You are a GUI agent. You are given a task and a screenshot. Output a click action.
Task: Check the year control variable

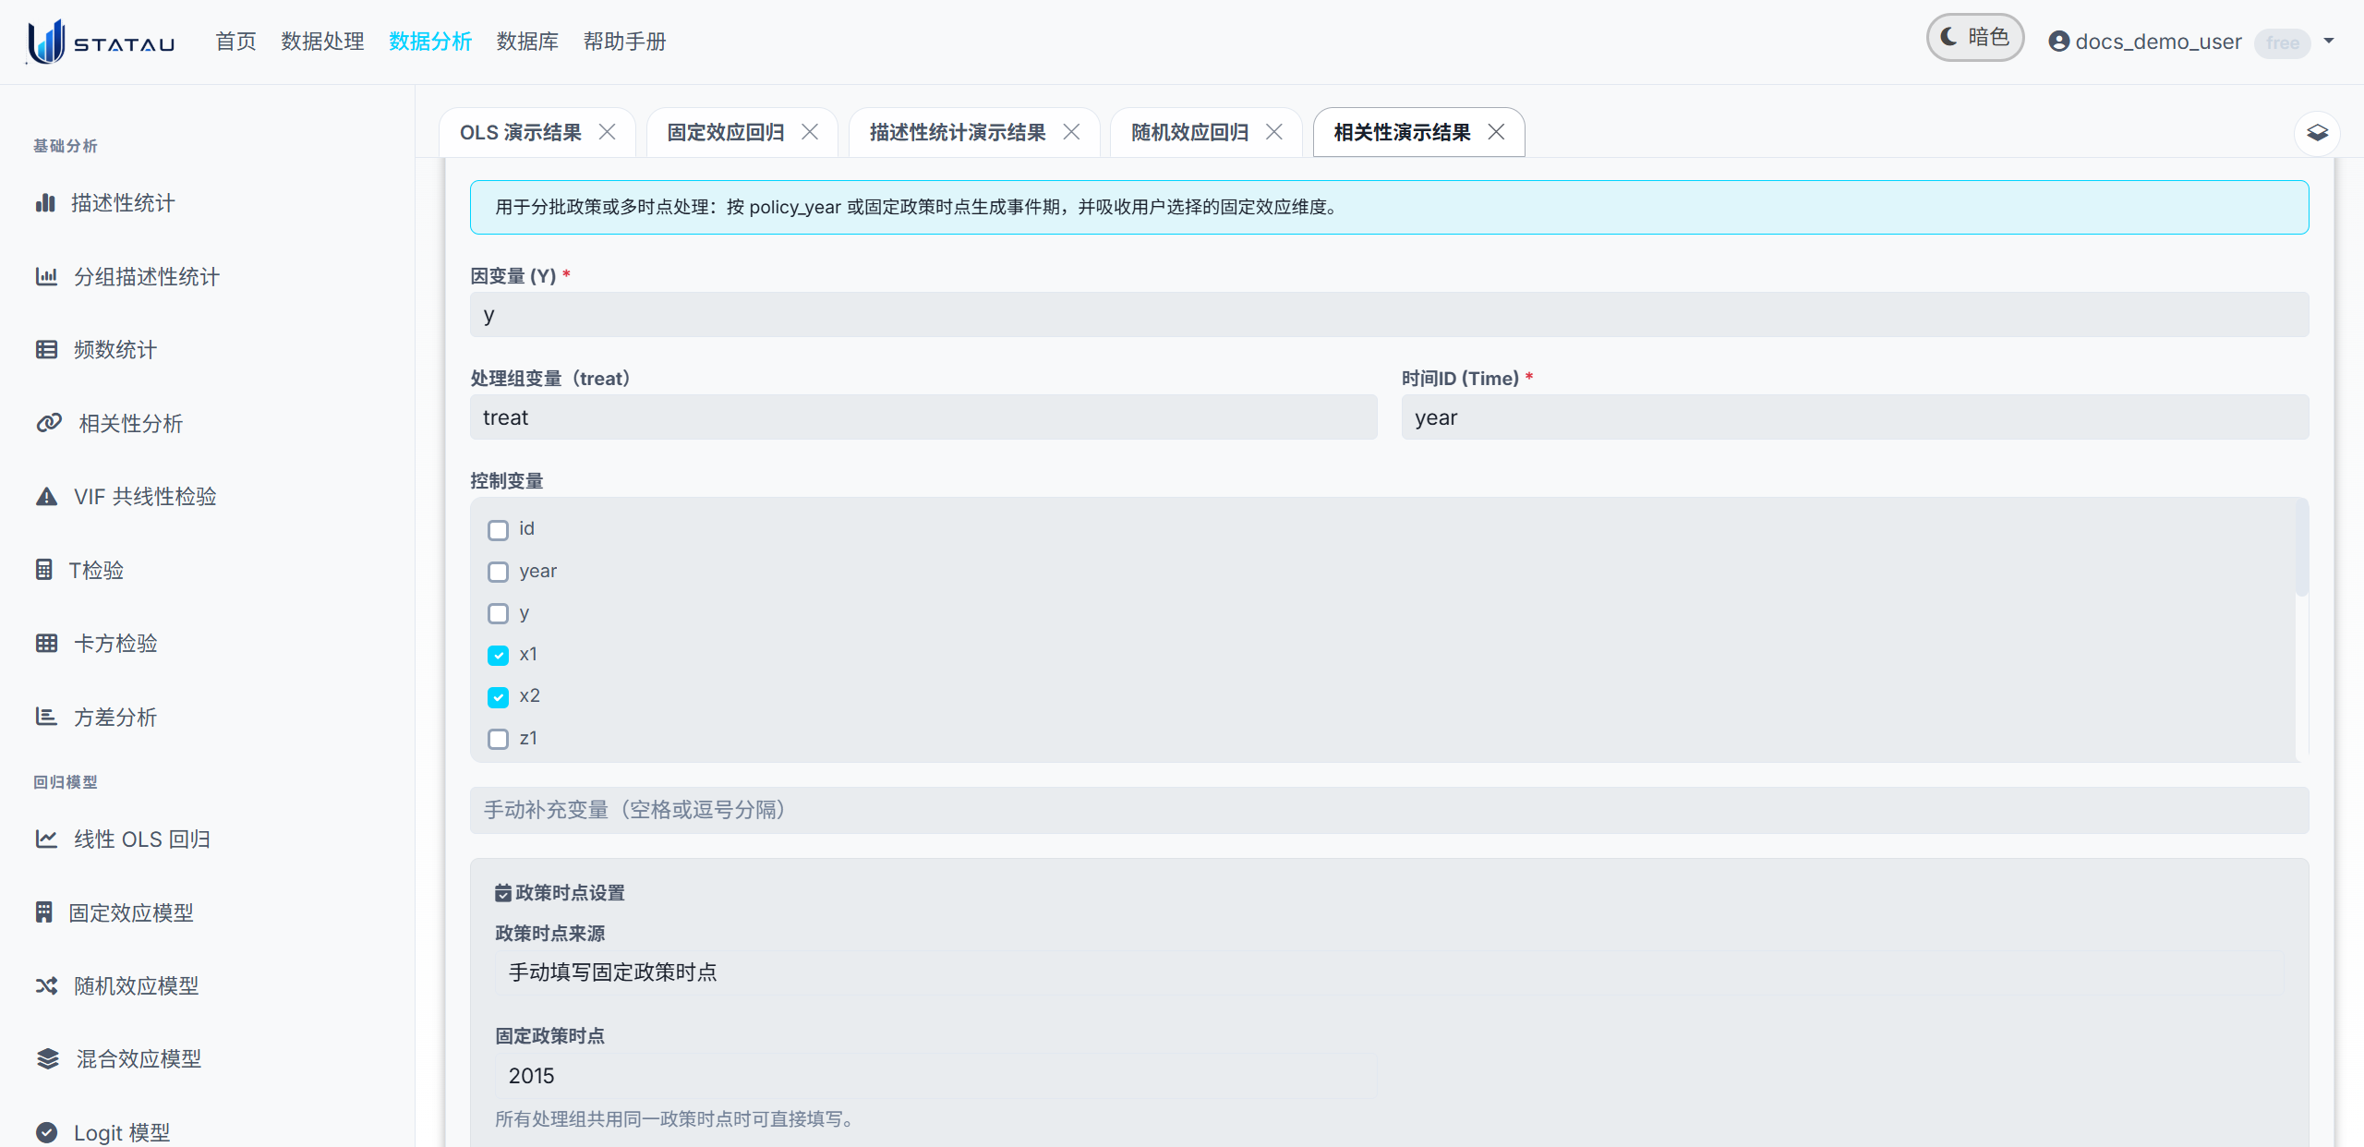[499, 572]
